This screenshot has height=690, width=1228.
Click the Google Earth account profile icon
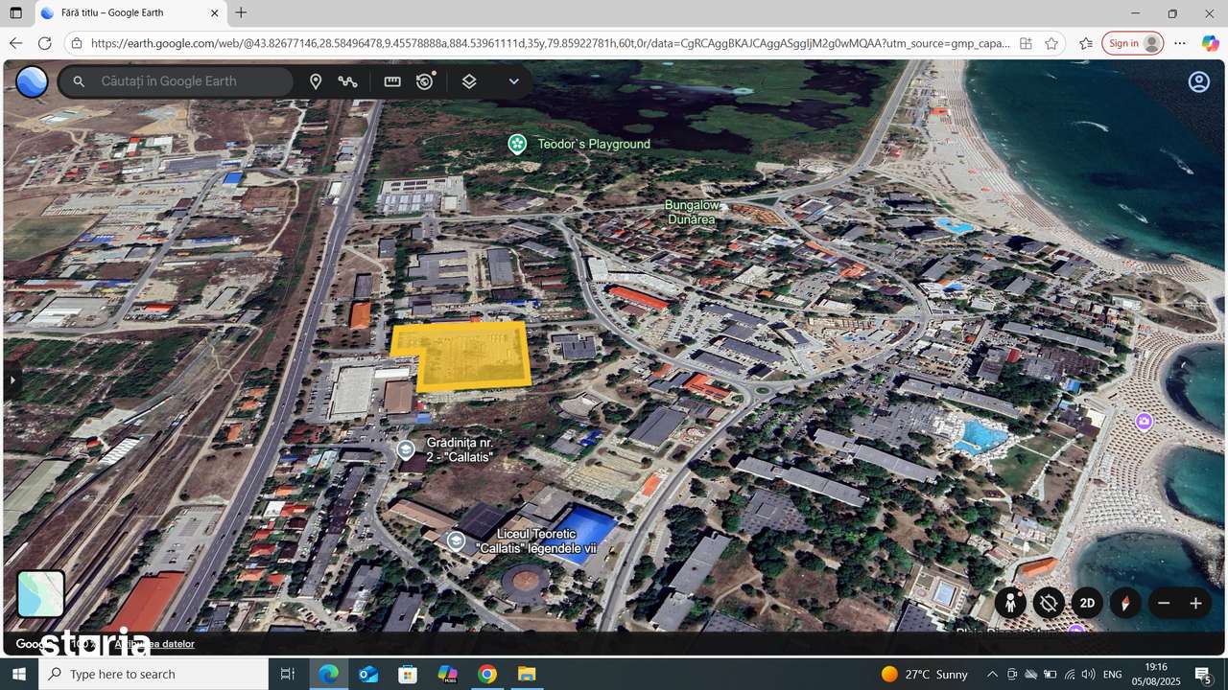pyautogui.click(x=1198, y=81)
